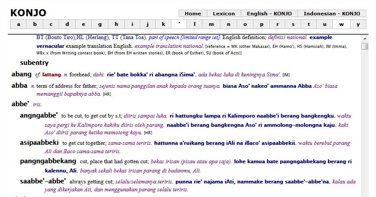
Task: Jump to letter i entries
Action: coord(132,25)
